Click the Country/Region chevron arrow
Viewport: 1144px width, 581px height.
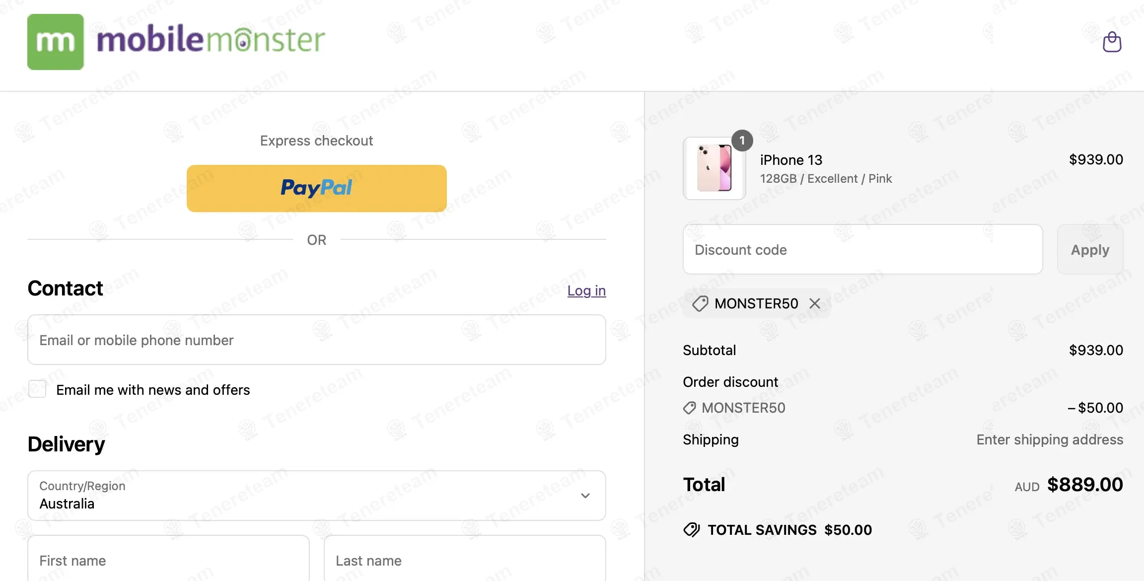585,496
